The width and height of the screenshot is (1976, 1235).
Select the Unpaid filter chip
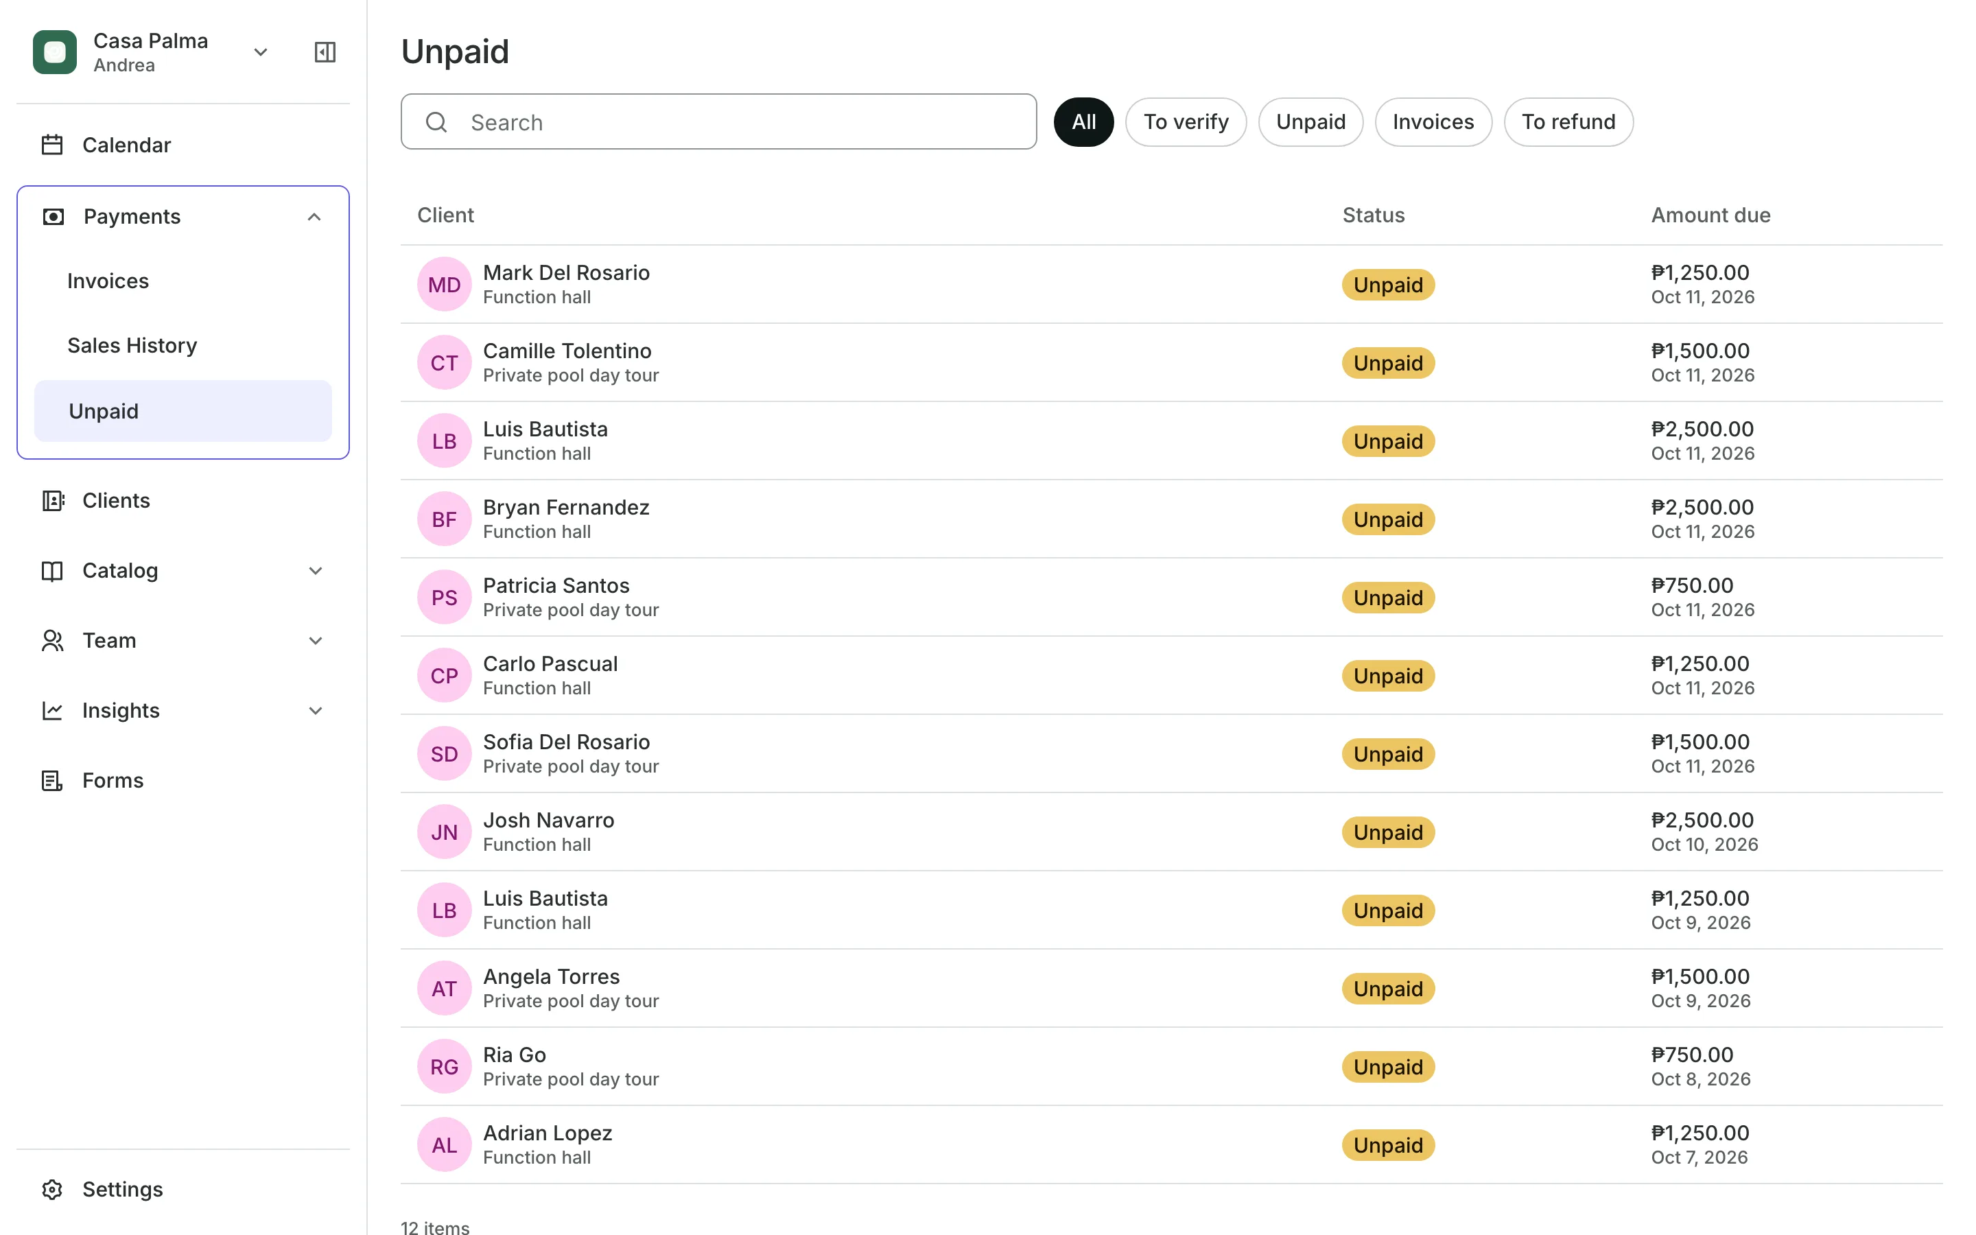[x=1310, y=121]
